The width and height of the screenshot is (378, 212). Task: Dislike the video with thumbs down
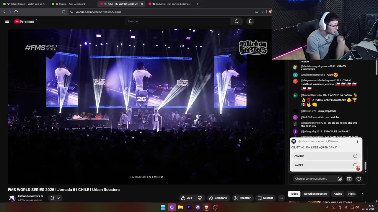click(x=200, y=198)
